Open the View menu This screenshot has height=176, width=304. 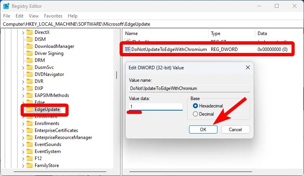(34, 16)
